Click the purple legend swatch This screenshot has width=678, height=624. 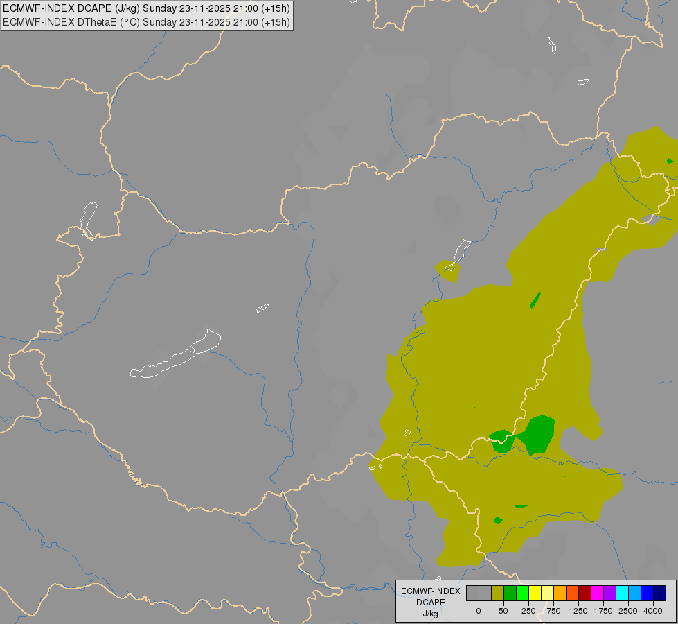pos(610,593)
